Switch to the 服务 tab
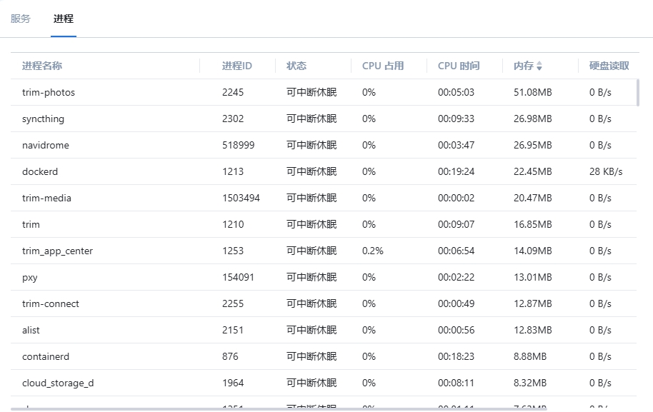This screenshot has width=653, height=412. [21, 19]
